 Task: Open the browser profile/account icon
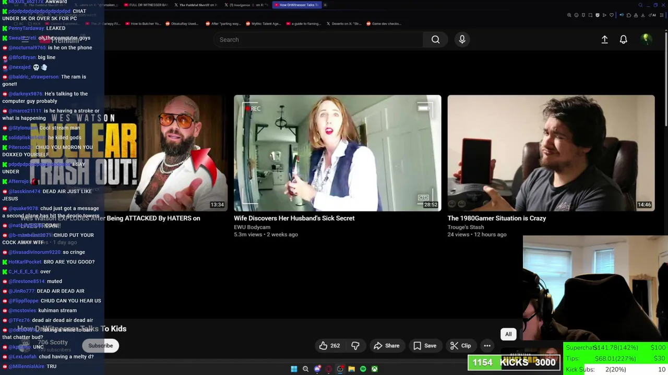tap(636, 15)
